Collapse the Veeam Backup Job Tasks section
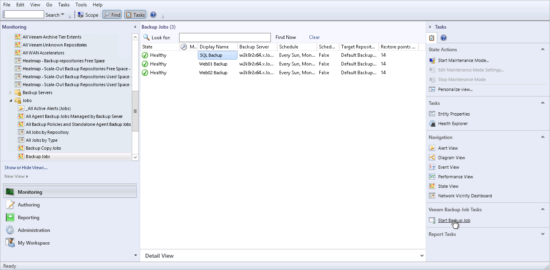 pos(543,209)
